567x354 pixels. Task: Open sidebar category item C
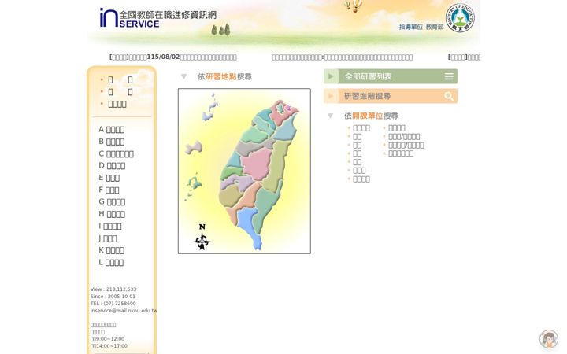click(116, 154)
